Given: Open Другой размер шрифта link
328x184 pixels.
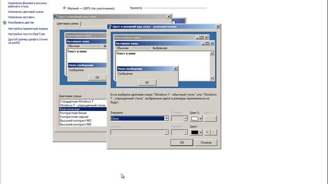Looking at the screenshot, I should coord(28,41).
